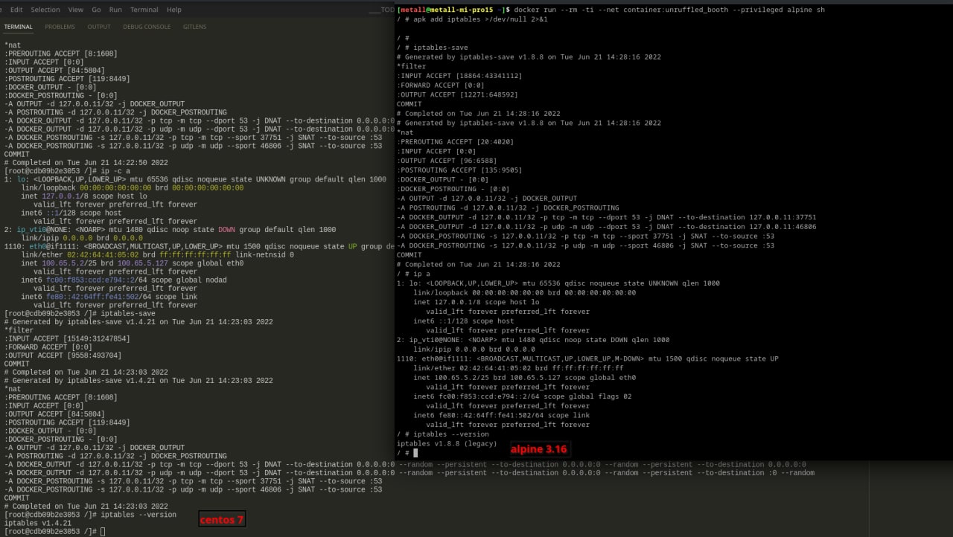
Task: Switch to the OUTPUT panel tab
Action: (x=99, y=27)
